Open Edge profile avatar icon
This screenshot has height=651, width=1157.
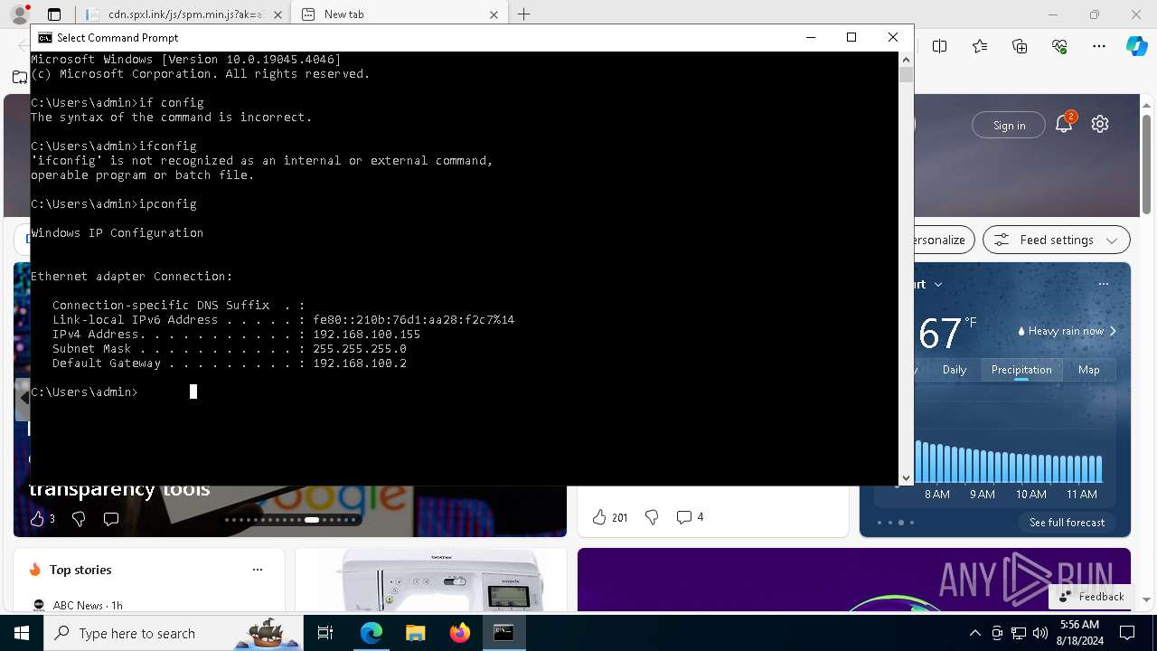coord(19,14)
